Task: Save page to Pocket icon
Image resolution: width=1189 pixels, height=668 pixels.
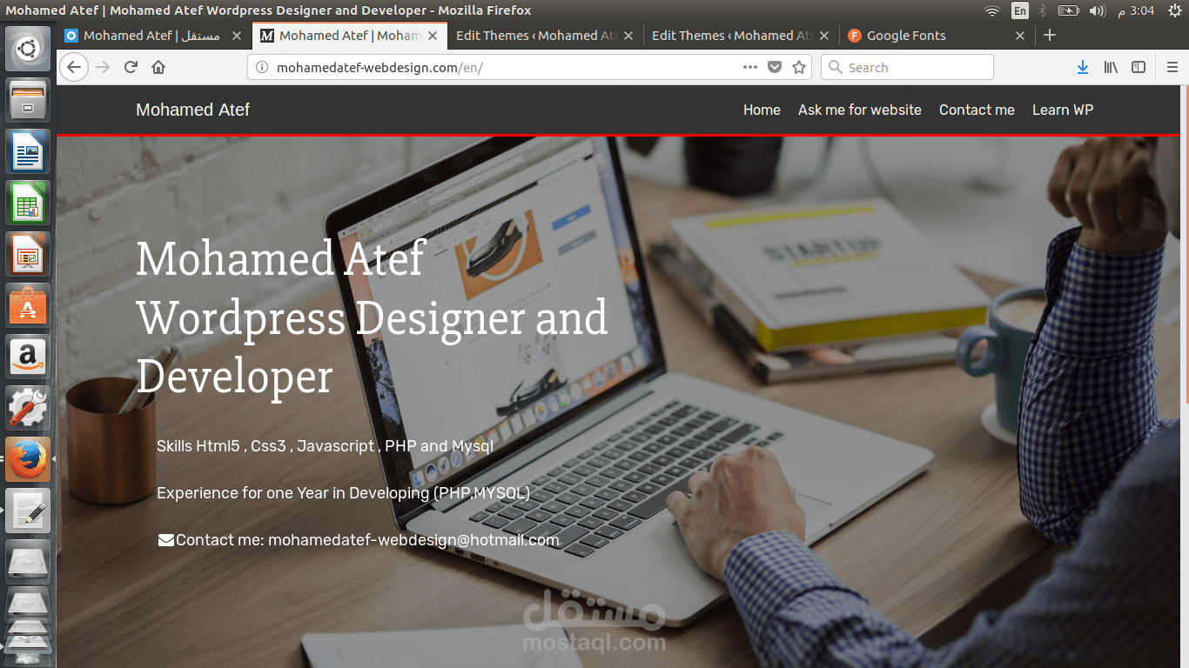Action: coord(775,67)
